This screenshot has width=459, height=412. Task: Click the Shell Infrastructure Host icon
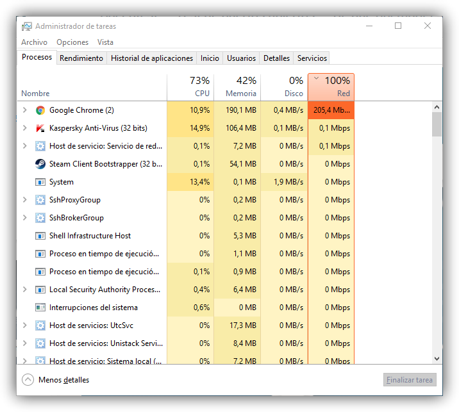(40, 236)
